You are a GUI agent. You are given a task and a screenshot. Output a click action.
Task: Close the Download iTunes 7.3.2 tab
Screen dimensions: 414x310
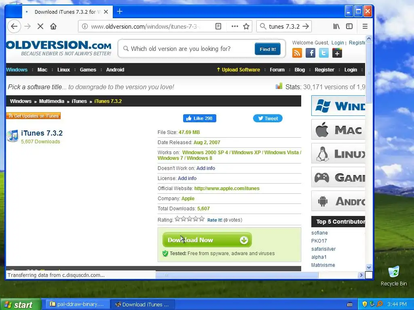[x=106, y=12]
